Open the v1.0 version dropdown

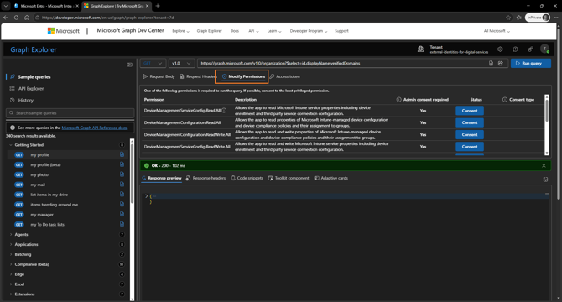point(181,64)
